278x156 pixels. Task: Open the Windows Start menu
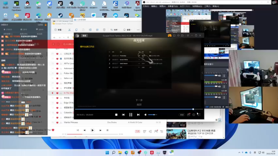point(107,153)
